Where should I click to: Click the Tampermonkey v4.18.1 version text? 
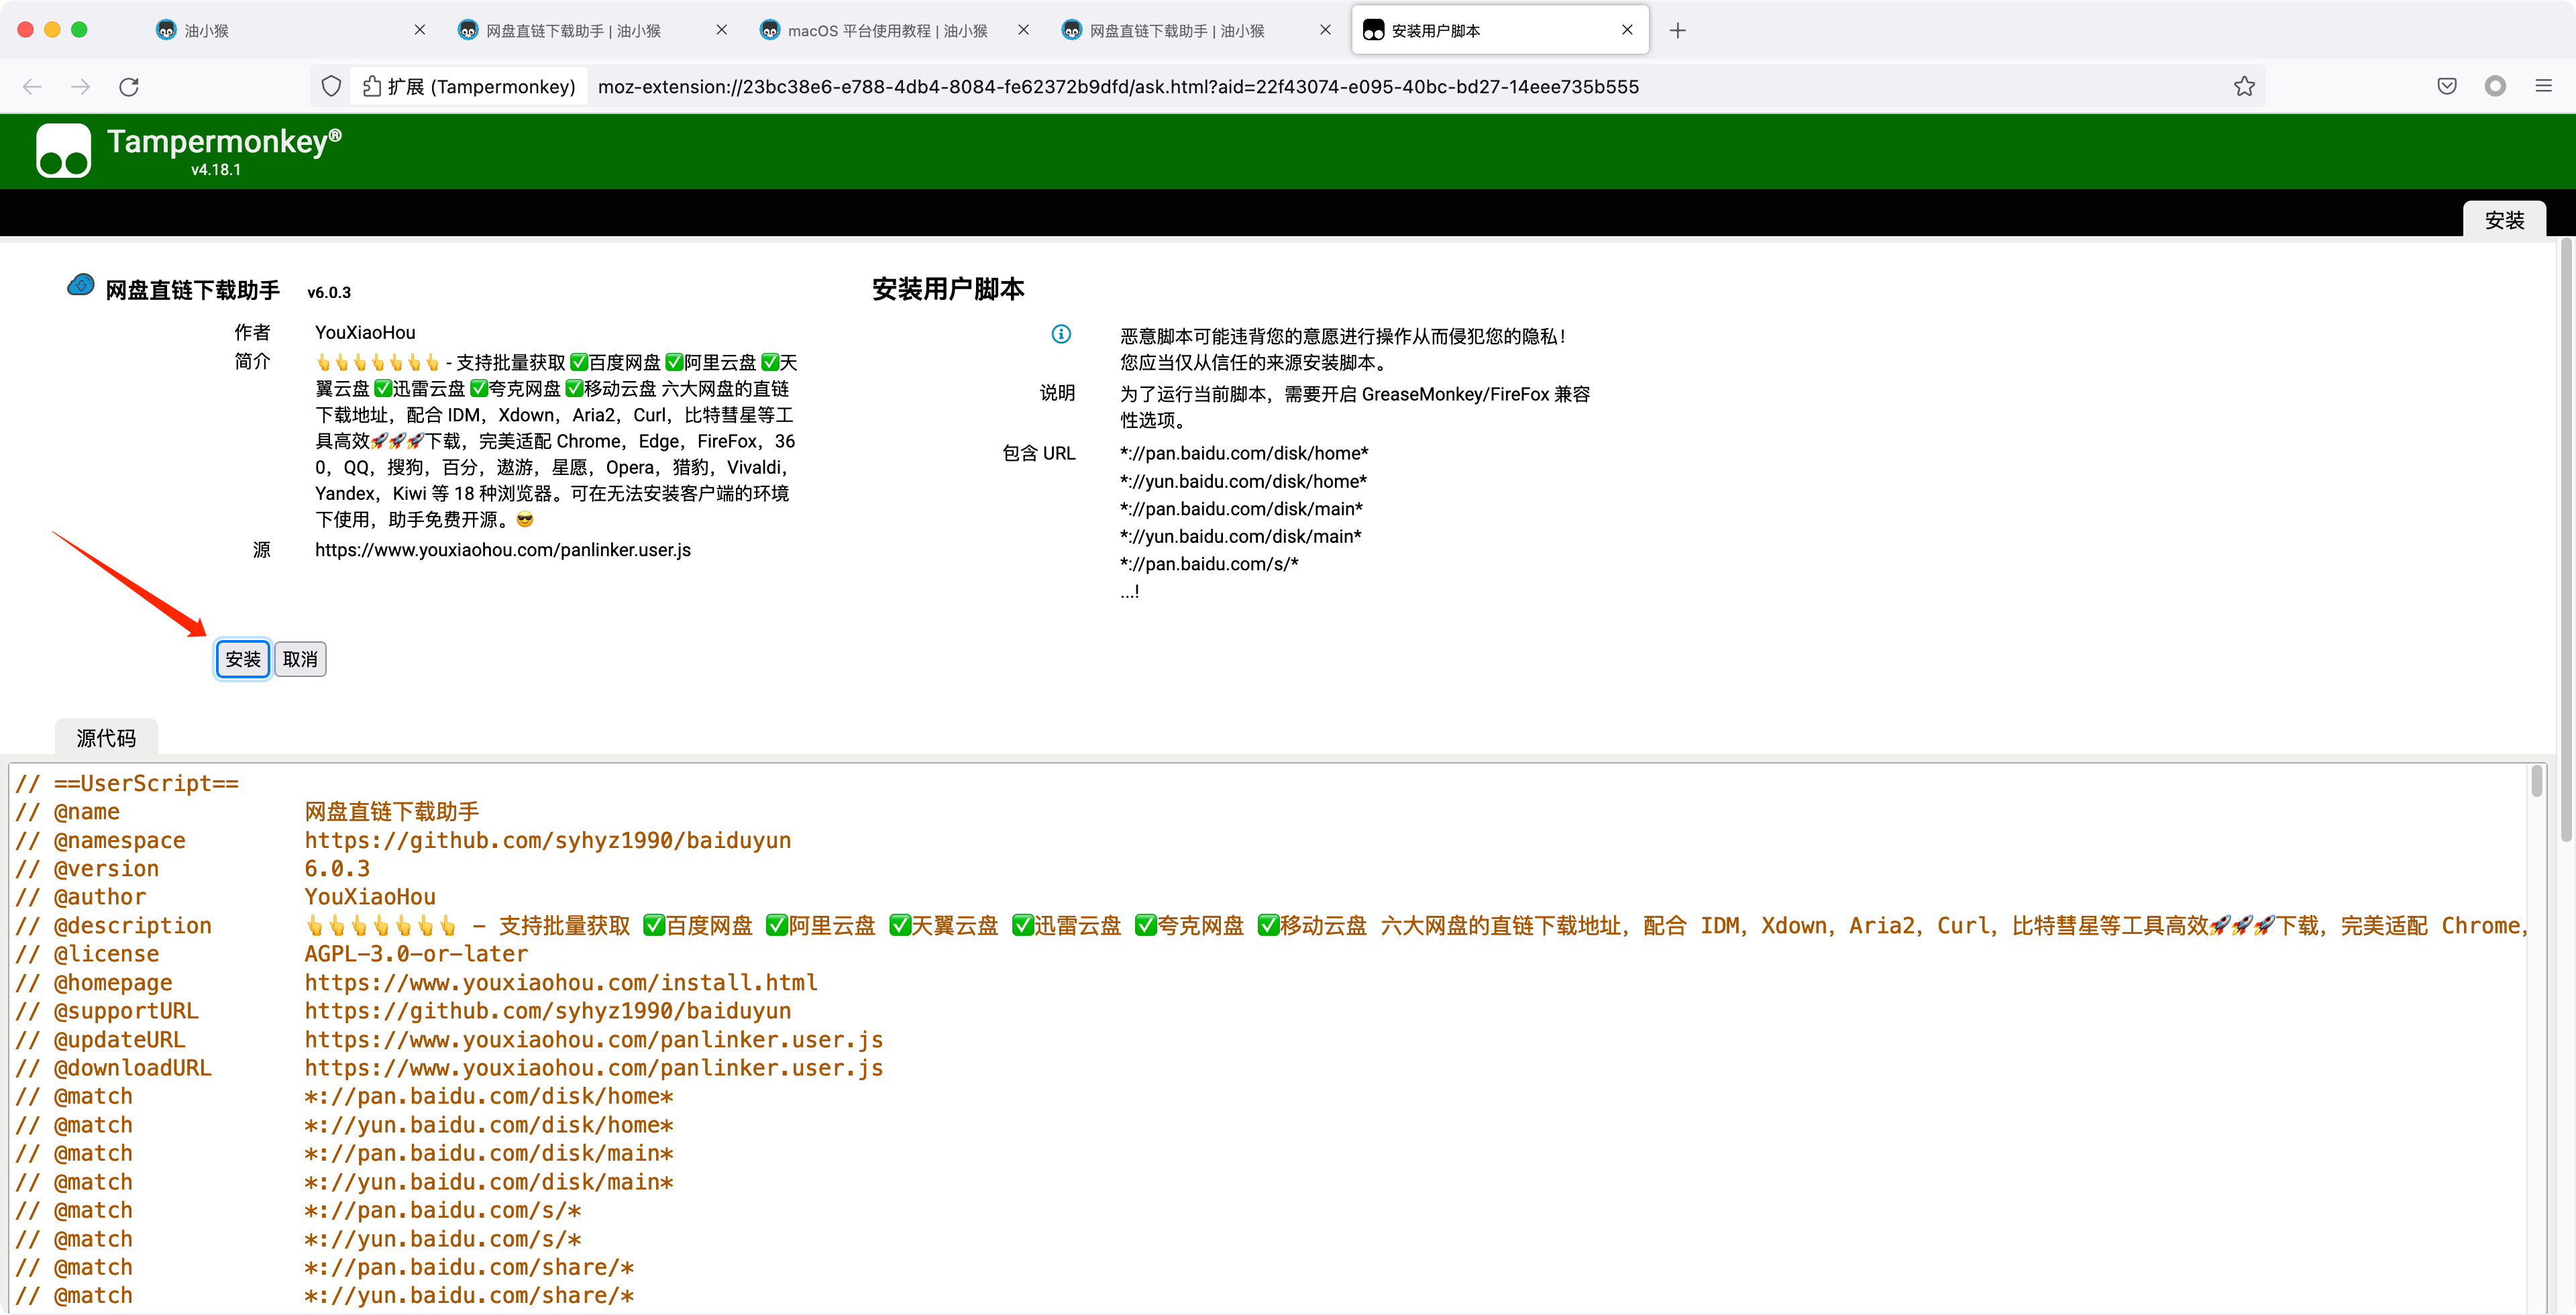216,170
